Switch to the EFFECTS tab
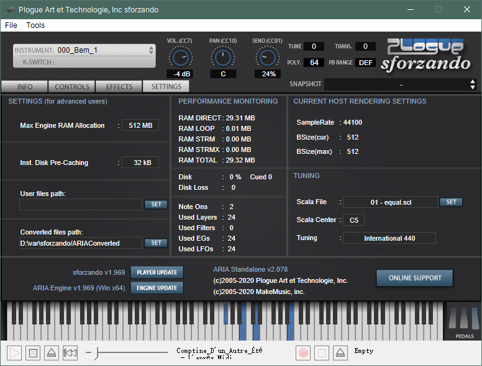This screenshot has width=482, height=366. coord(119,87)
